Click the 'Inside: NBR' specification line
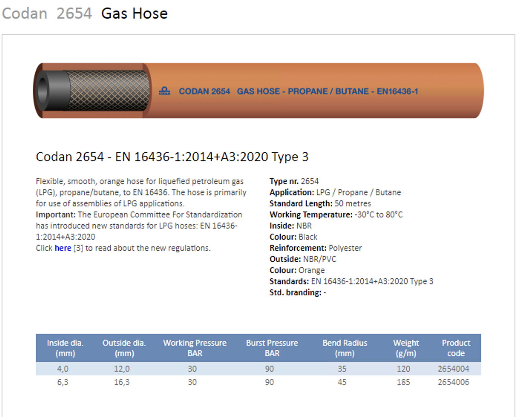 291,226
